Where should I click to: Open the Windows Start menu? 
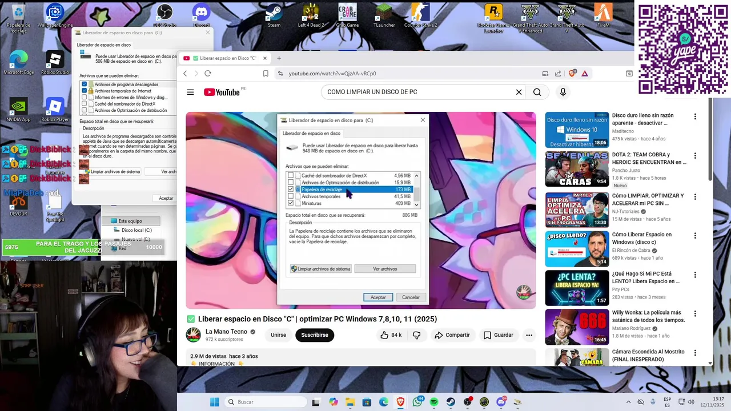tap(214, 402)
